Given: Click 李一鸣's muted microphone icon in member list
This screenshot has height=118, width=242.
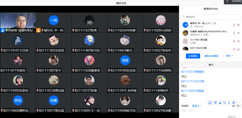Looking at the screenshot, I should pos(234,25).
